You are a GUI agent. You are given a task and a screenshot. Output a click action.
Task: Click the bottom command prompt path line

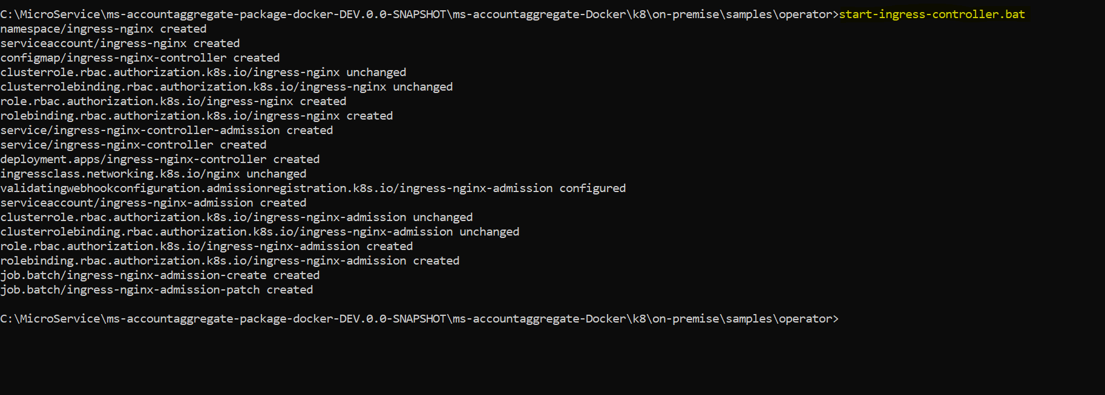click(419, 319)
